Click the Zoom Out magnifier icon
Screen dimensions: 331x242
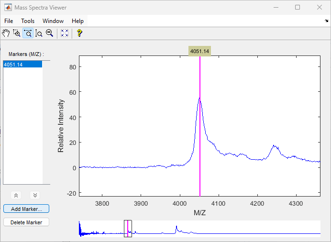coord(50,33)
